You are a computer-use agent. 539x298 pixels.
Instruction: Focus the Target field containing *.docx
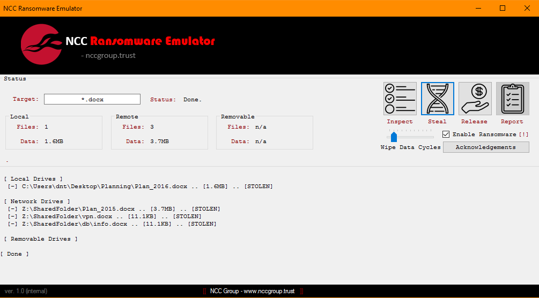point(92,100)
